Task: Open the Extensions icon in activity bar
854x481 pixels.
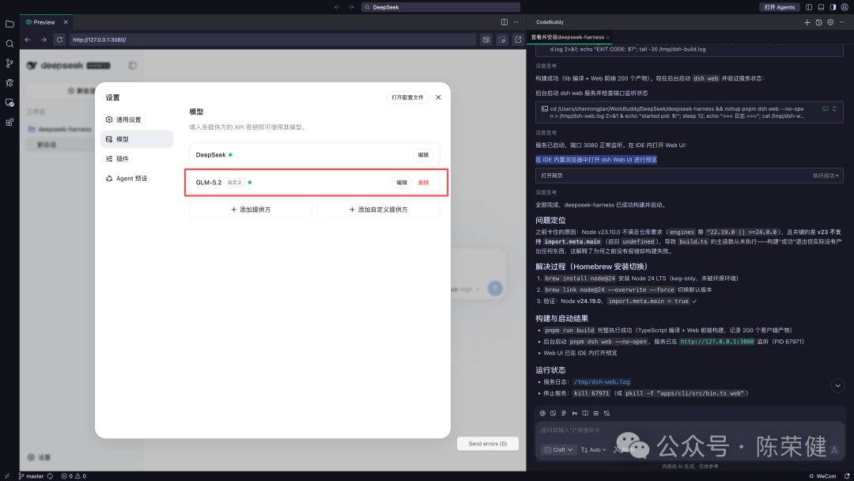Action: pos(9,122)
